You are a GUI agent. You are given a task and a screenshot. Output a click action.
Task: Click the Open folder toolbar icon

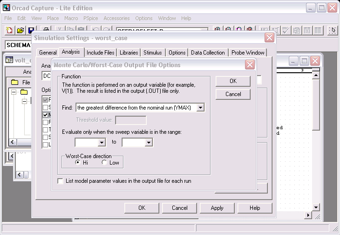[20, 30]
